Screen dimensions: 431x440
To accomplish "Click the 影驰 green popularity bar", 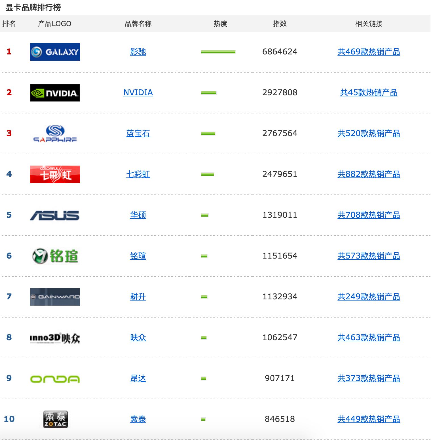I will (x=218, y=52).
